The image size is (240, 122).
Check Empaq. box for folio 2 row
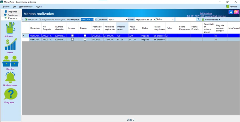72,35
